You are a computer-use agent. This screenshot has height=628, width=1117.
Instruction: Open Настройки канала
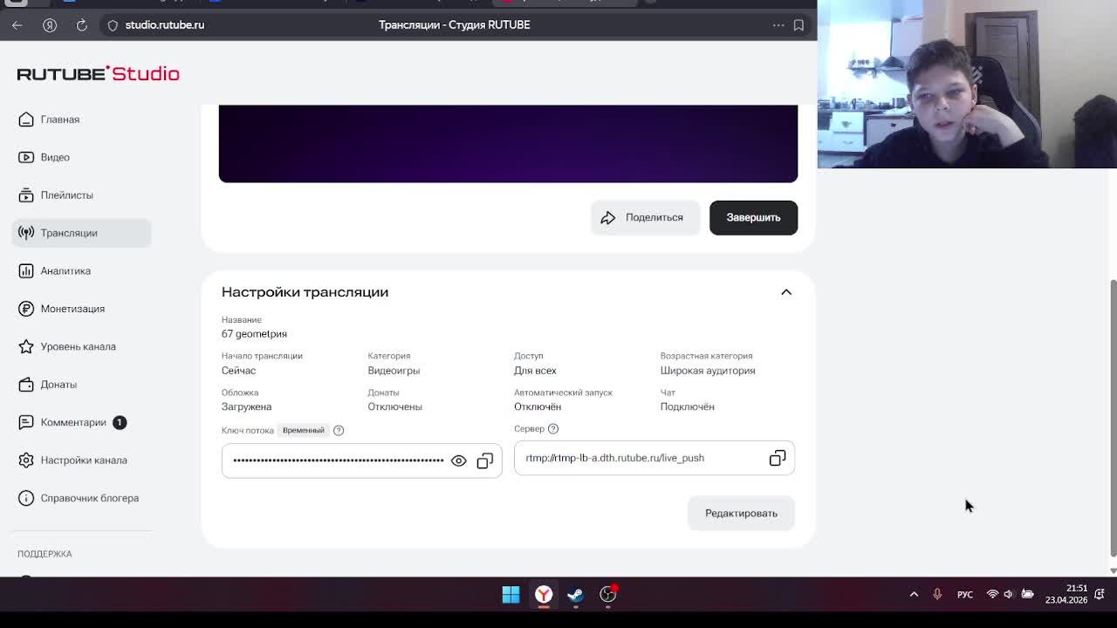click(81, 461)
